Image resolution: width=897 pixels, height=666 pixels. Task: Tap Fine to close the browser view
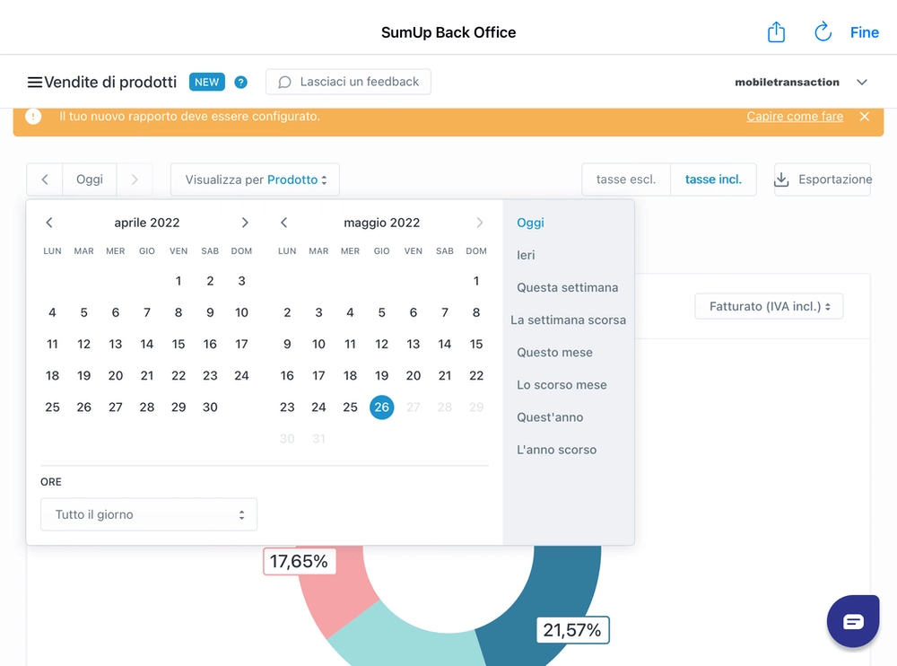864,32
